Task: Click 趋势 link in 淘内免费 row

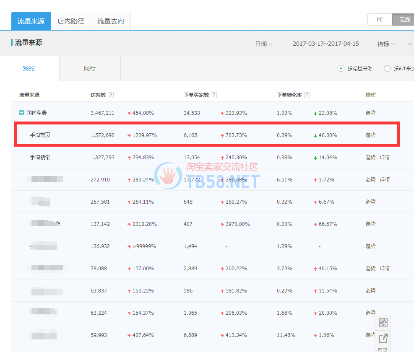Action: 370,113
